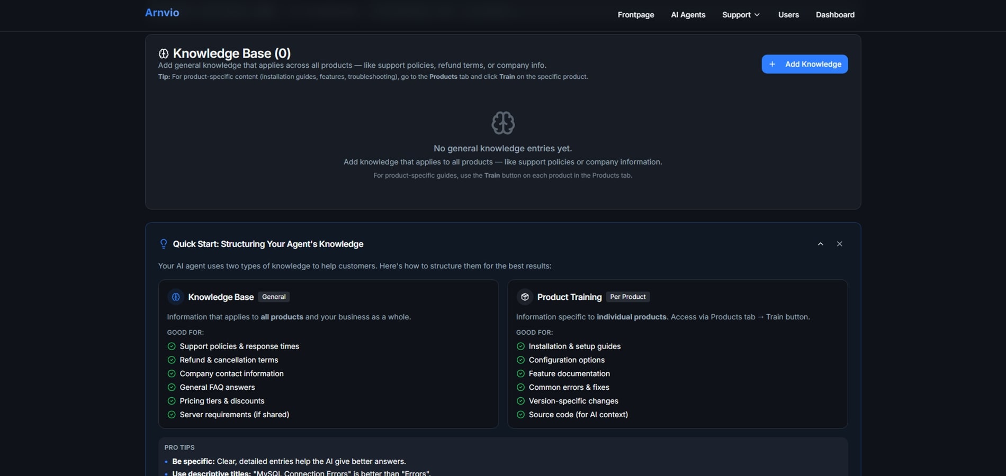Click checkmark beside Feature documentation
This screenshot has height=476, width=1006.
(520, 374)
